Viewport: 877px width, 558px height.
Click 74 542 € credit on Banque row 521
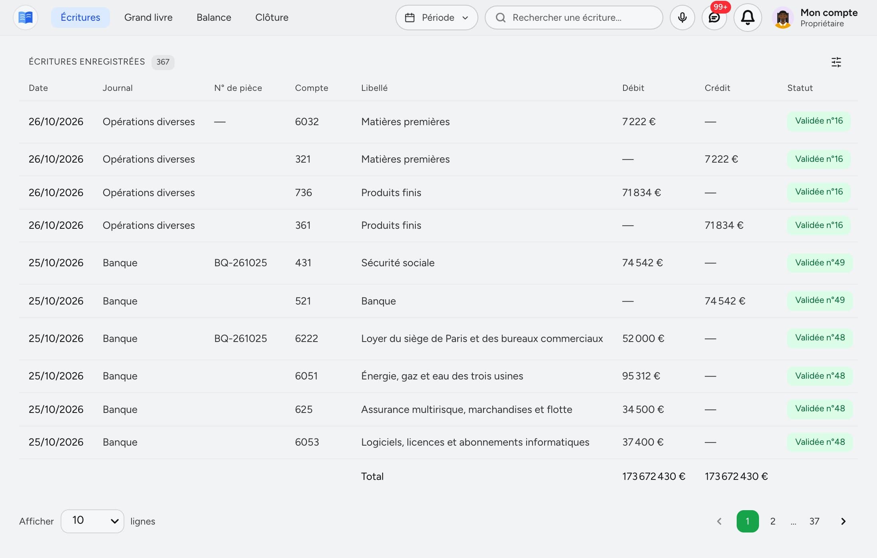(725, 301)
